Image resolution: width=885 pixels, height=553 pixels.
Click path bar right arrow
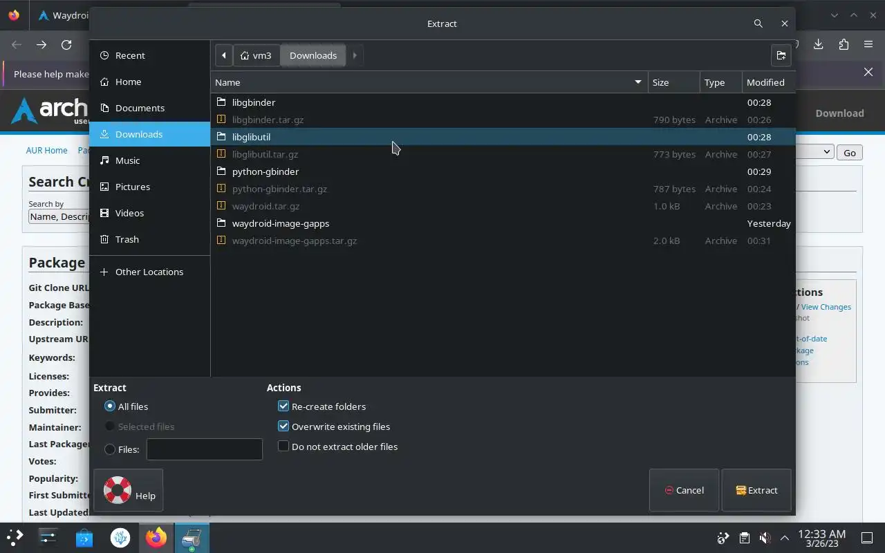tap(355, 55)
